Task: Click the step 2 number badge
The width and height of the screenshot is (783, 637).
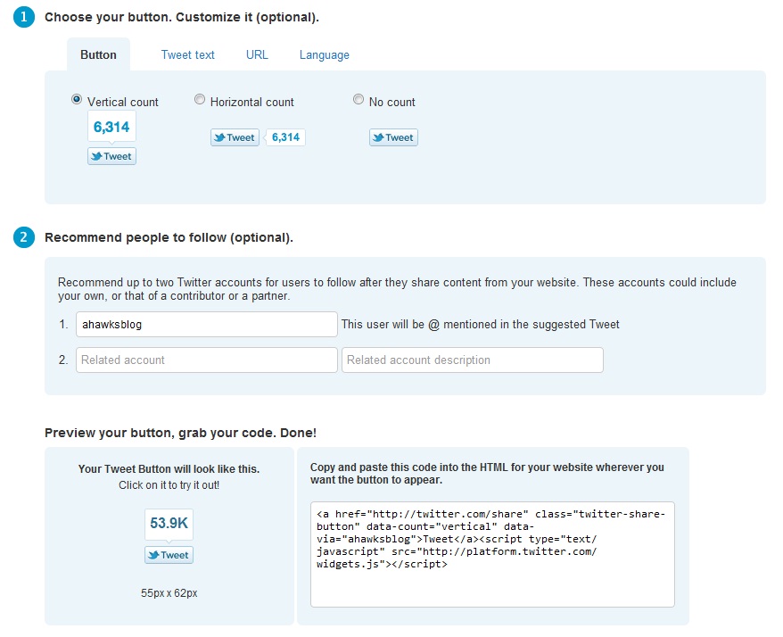Action: [24, 237]
